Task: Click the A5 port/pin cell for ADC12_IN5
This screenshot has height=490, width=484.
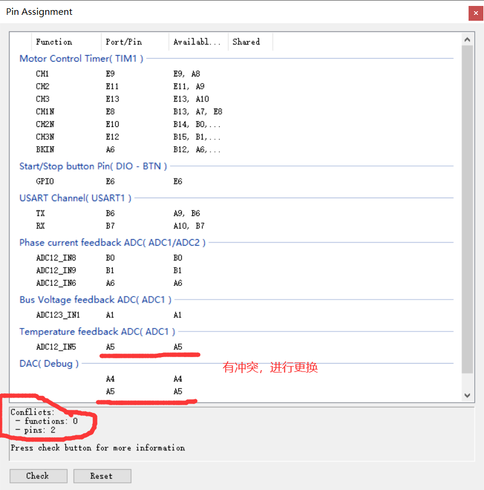Action: [x=110, y=347]
